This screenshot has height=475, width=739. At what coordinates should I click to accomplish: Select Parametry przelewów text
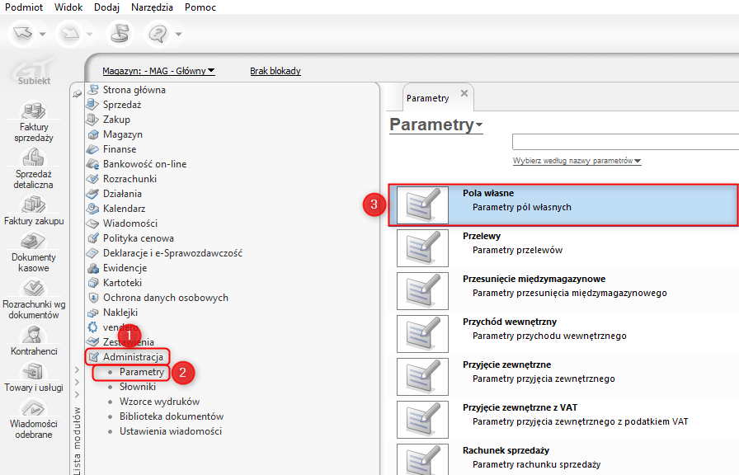pos(517,250)
